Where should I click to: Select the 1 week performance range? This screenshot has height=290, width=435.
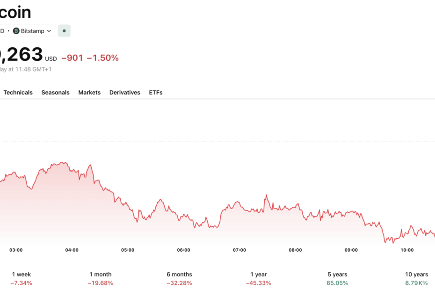[x=22, y=278]
